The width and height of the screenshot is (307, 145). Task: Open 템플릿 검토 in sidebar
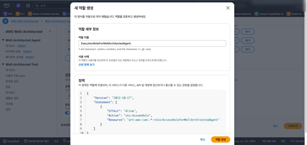coord(12,98)
